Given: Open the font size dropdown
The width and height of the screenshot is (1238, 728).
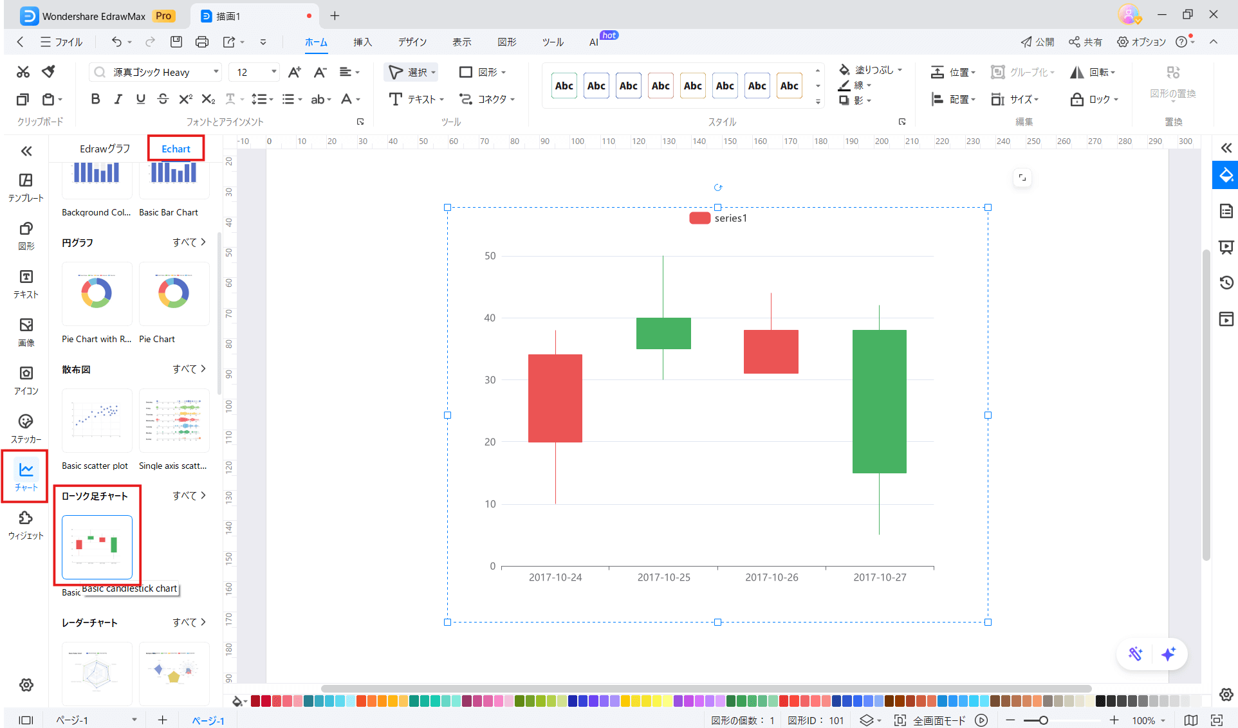Looking at the screenshot, I should click(274, 72).
